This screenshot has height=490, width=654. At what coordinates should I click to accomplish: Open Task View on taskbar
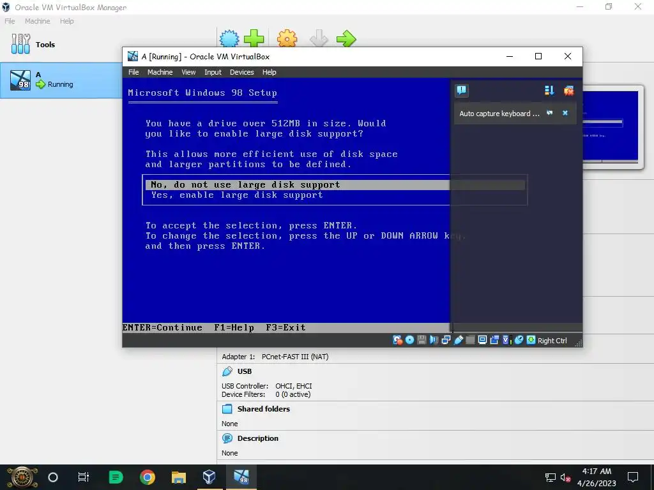click(x=84, y=477)
